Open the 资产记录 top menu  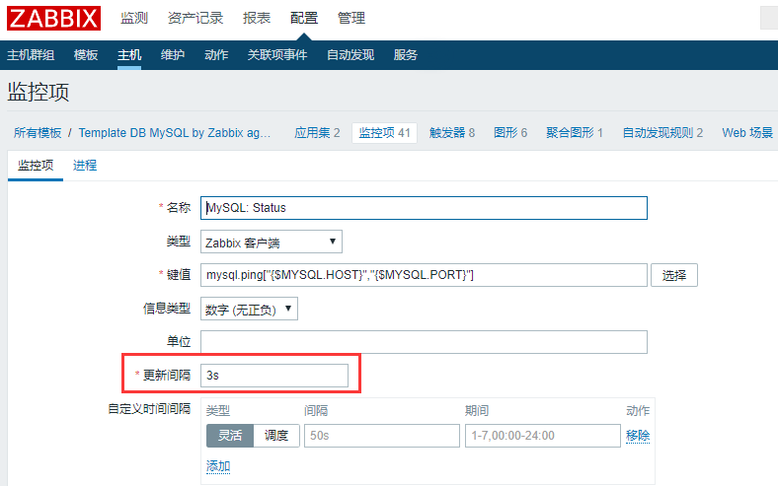point(195,19)
